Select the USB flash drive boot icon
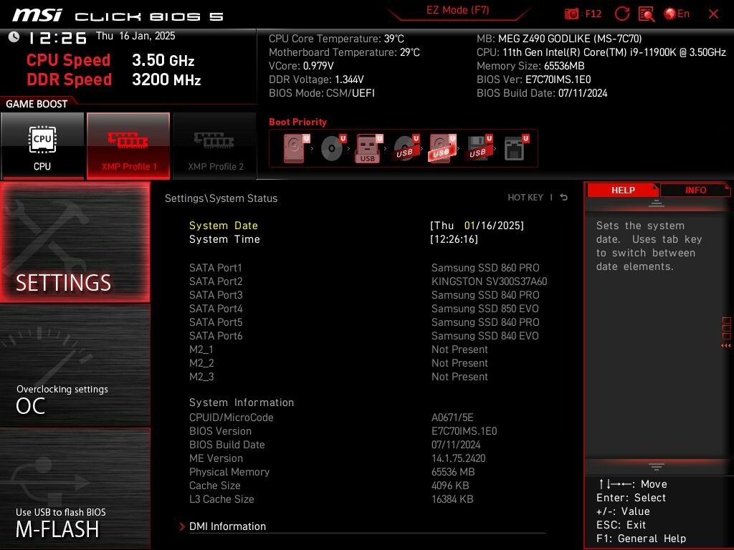734x550 pixels. [x=369, y=148]
